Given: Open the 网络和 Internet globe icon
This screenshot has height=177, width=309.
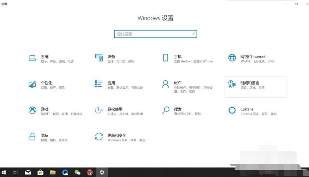Looking at the screenshot, I should coord(232,58).
